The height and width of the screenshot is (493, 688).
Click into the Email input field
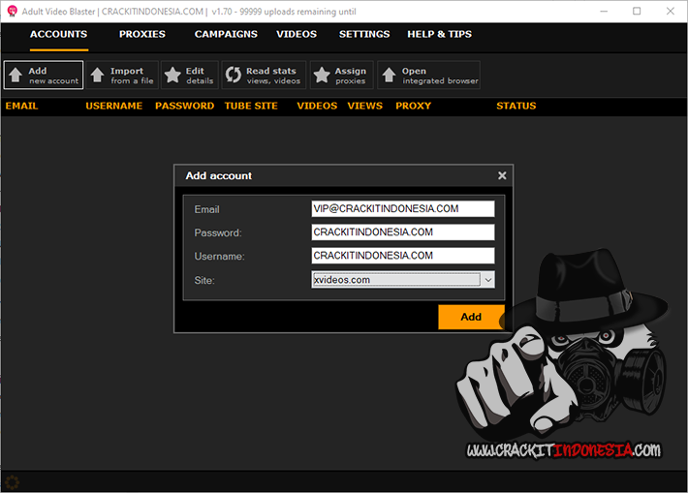(402, 208)
